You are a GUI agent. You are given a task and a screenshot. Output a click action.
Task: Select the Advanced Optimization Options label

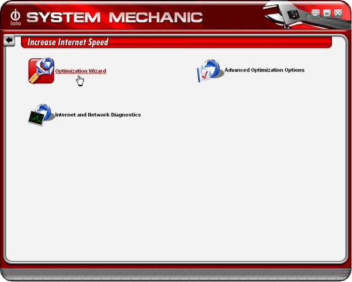[x=264, y=70]
